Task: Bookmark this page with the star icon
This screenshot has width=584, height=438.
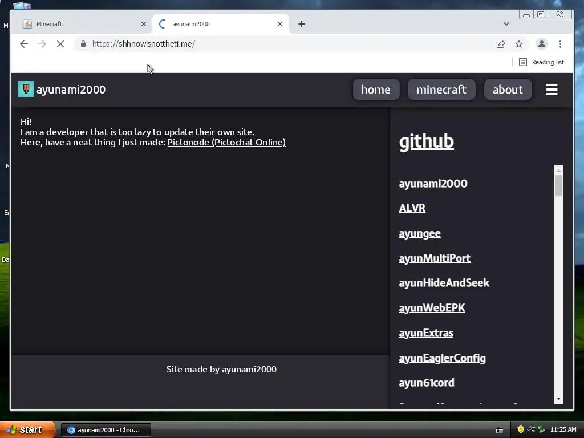Action: [x=519, y=44]
